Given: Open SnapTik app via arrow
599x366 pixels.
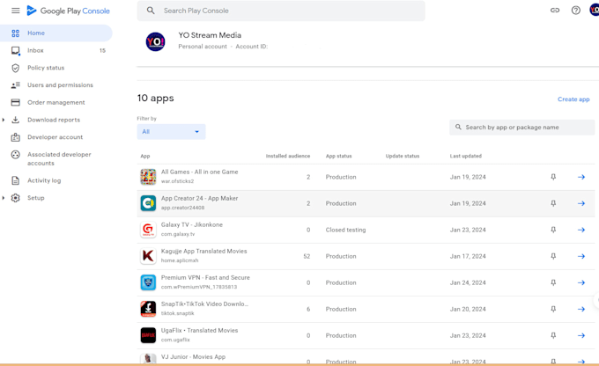Looking at the screenshot, I should [581, 309].
